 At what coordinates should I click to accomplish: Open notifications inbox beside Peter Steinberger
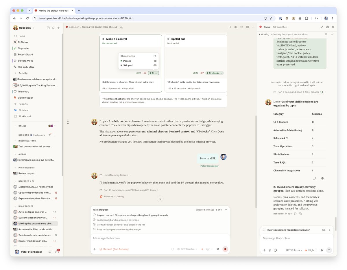(x=57, y=252)
